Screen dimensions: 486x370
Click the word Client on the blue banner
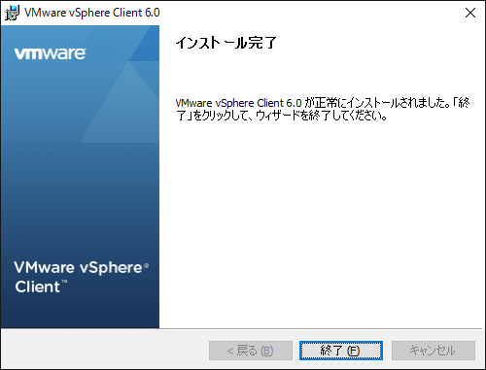click(x=38, y=286)
